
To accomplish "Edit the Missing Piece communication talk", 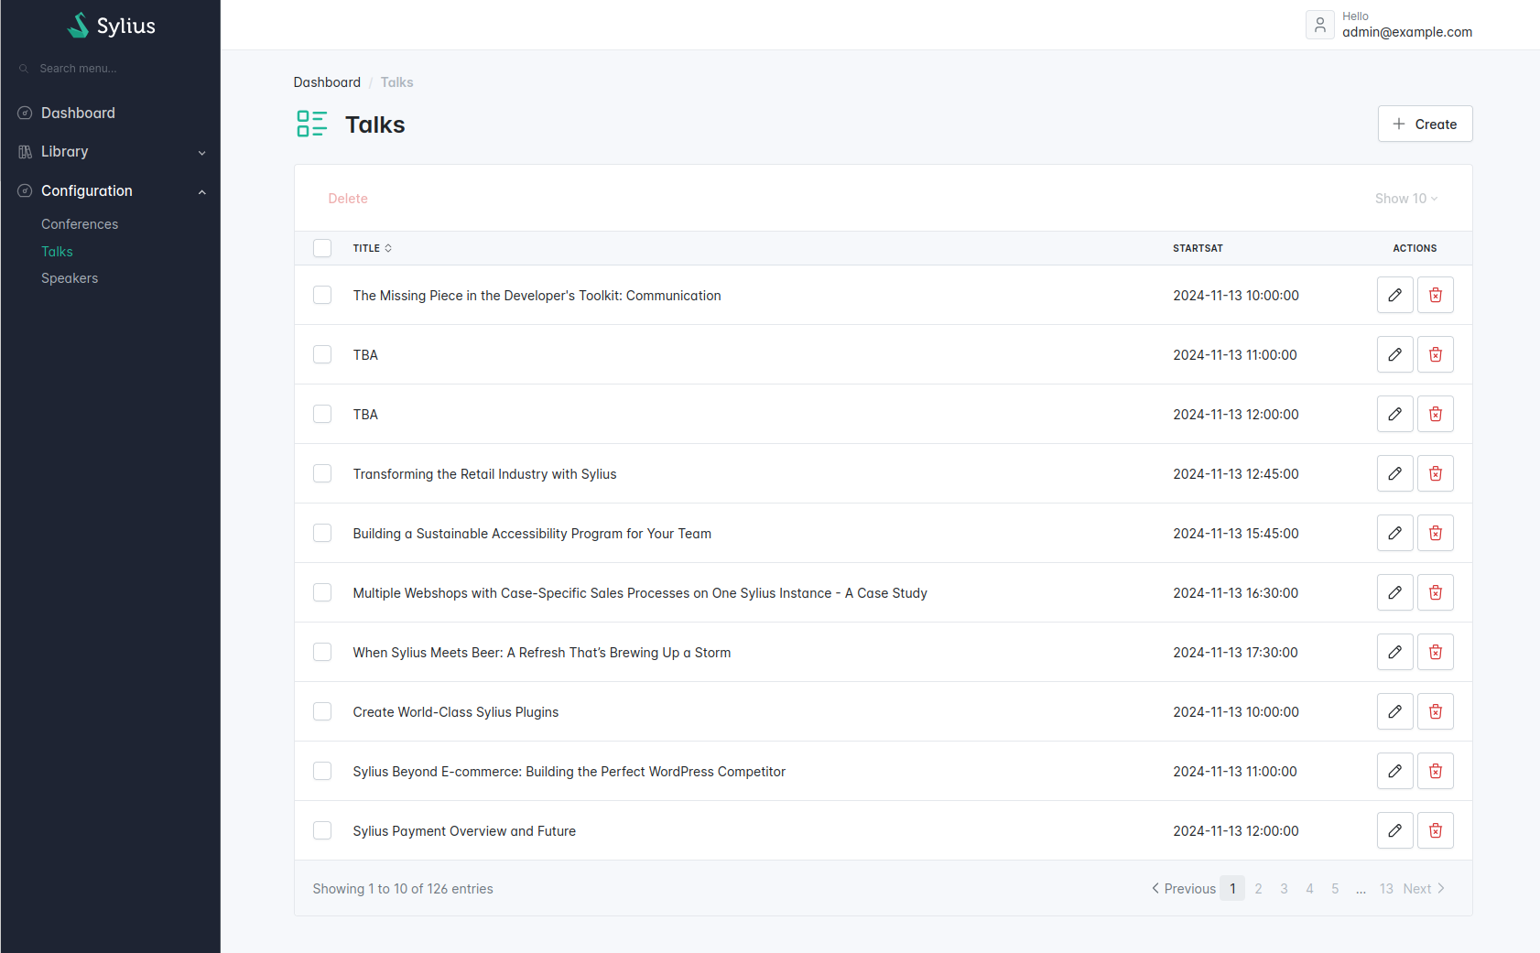I will (1394, 295).
